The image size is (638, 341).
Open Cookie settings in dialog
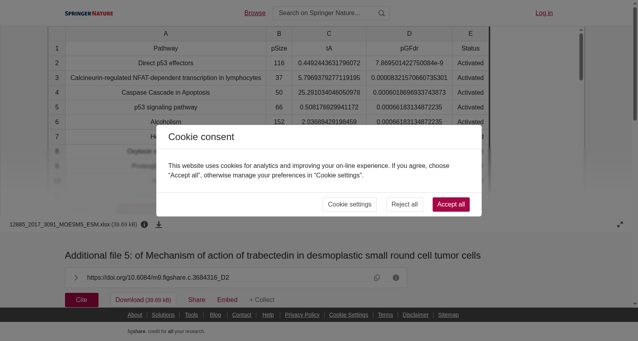(x=350, y=205)
